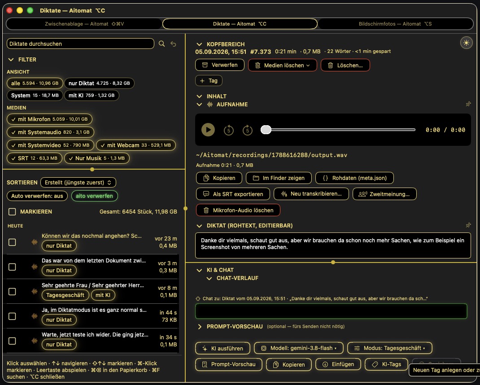
Task: Toggle light mode with the sun icon
Action: (466, 43)
